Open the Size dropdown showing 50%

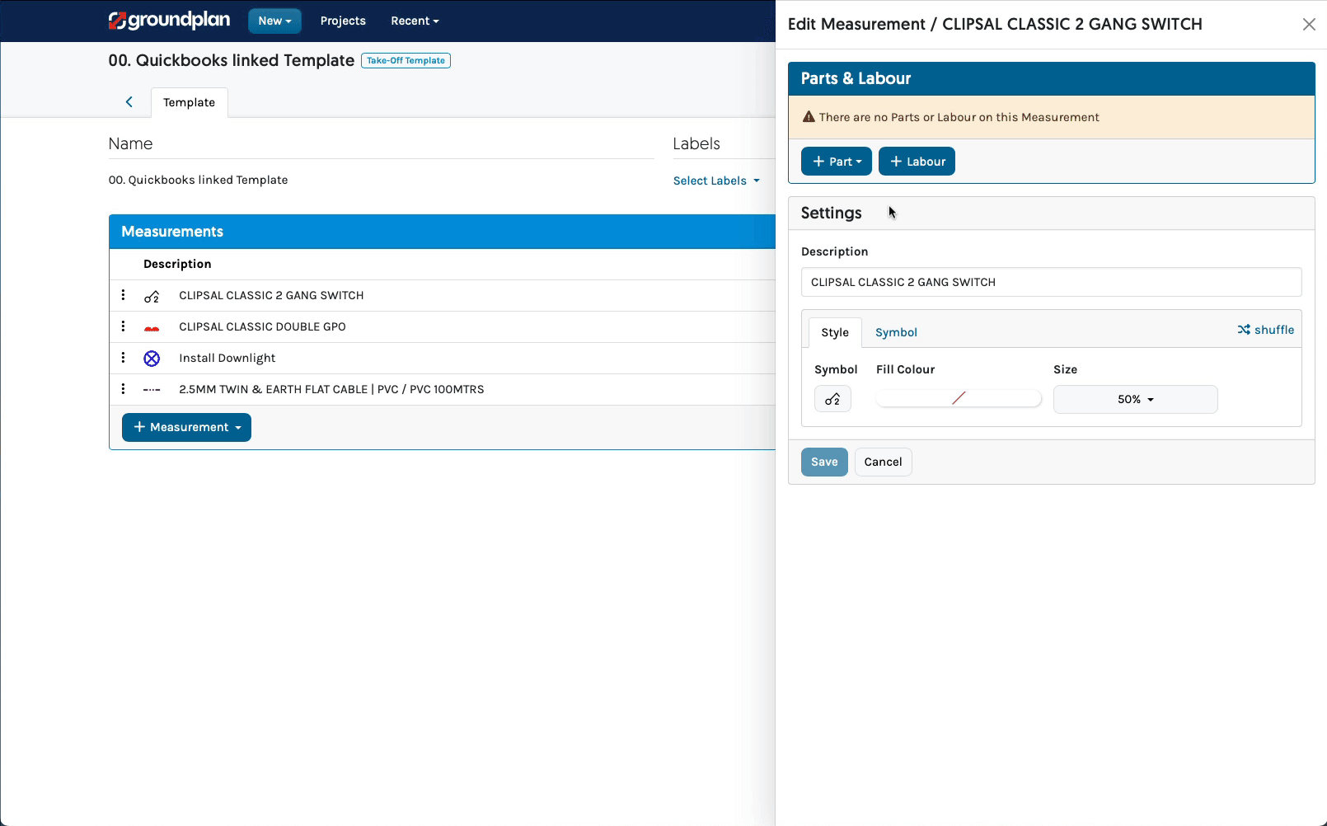1135,399
